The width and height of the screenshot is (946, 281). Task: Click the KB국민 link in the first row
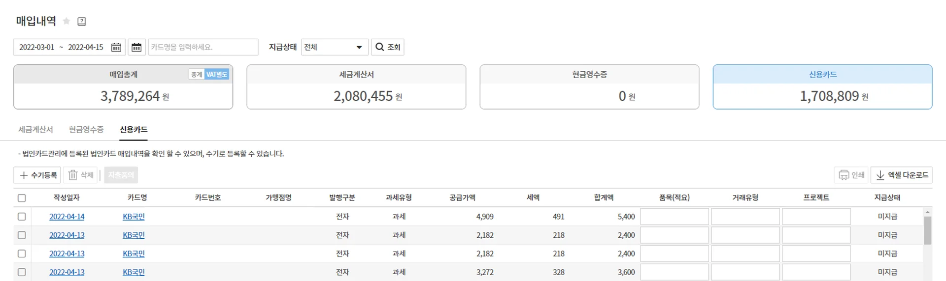tap(134, 217)
